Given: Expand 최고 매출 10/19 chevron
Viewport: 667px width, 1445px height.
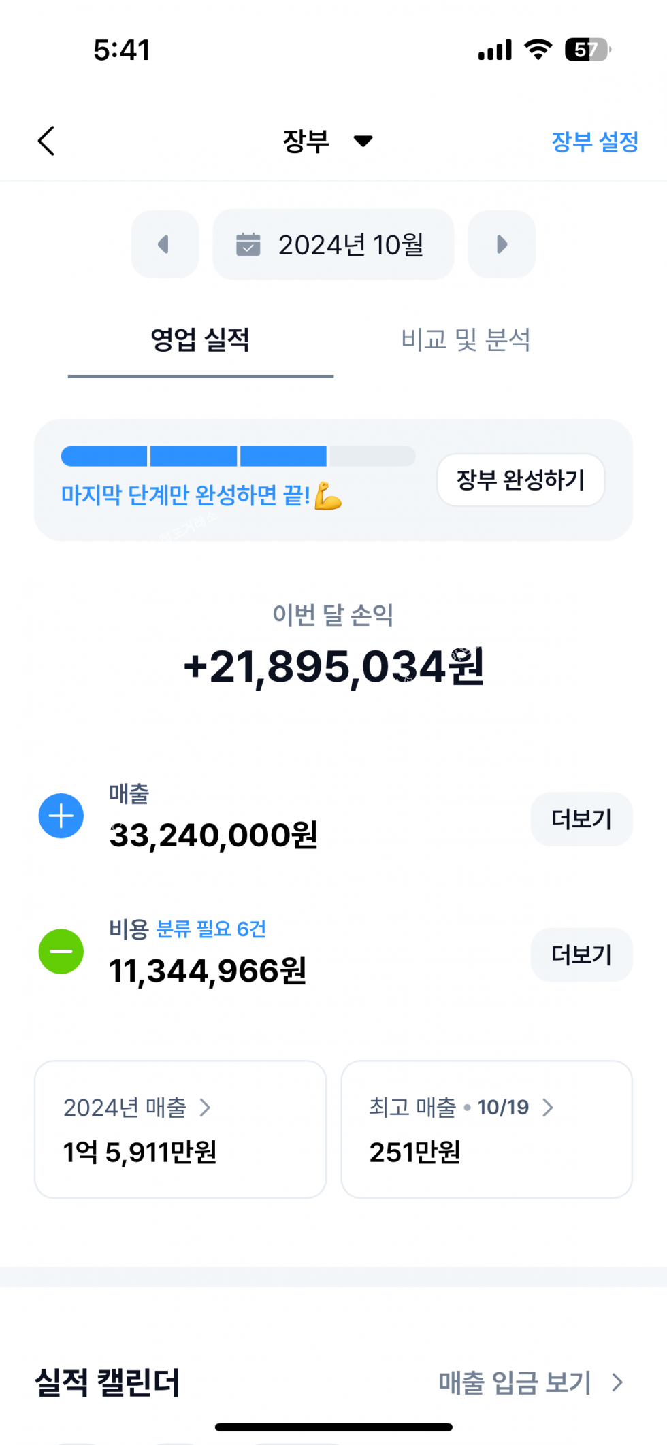Looking at the screenshot, I should coord(548,1108).
